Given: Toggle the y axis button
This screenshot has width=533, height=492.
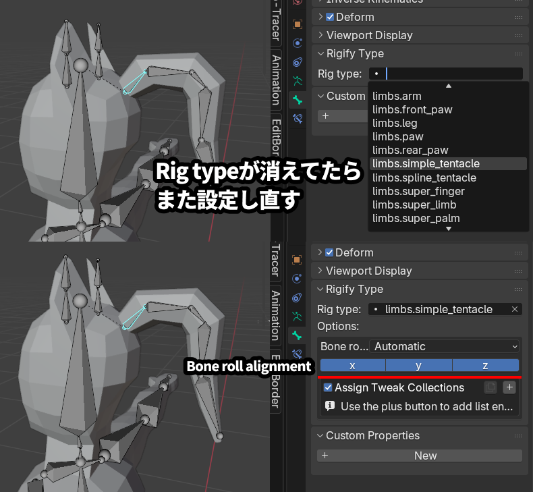Looking at the screenshot, I should (x=419, y=366).
